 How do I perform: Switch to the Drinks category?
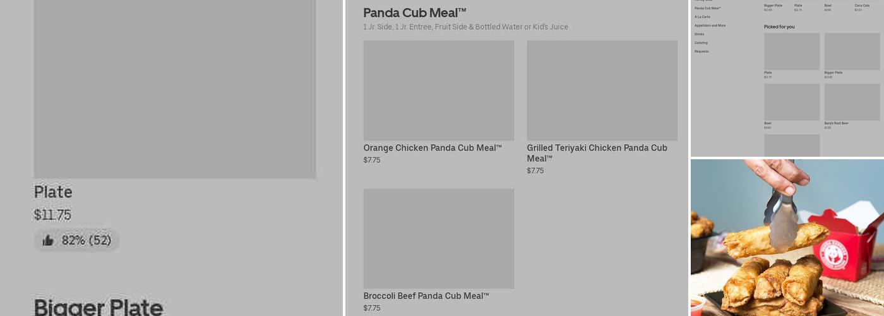point(699,34)
